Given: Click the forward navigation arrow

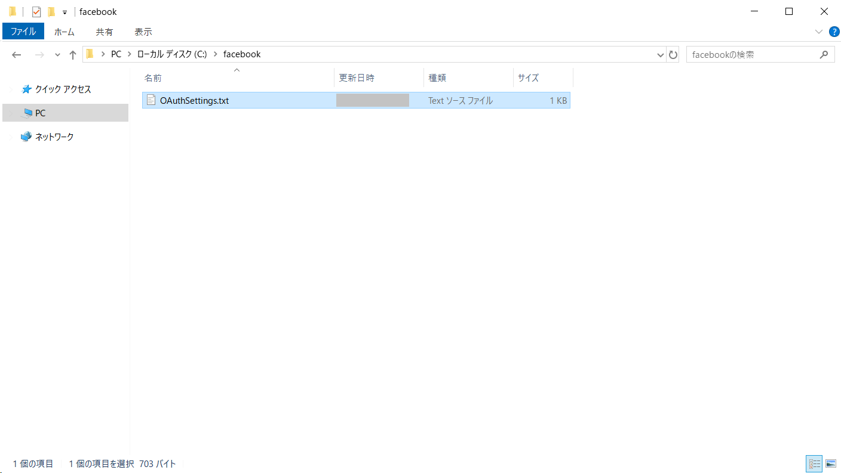Looking at the screenshot, I should coord(39,54).
